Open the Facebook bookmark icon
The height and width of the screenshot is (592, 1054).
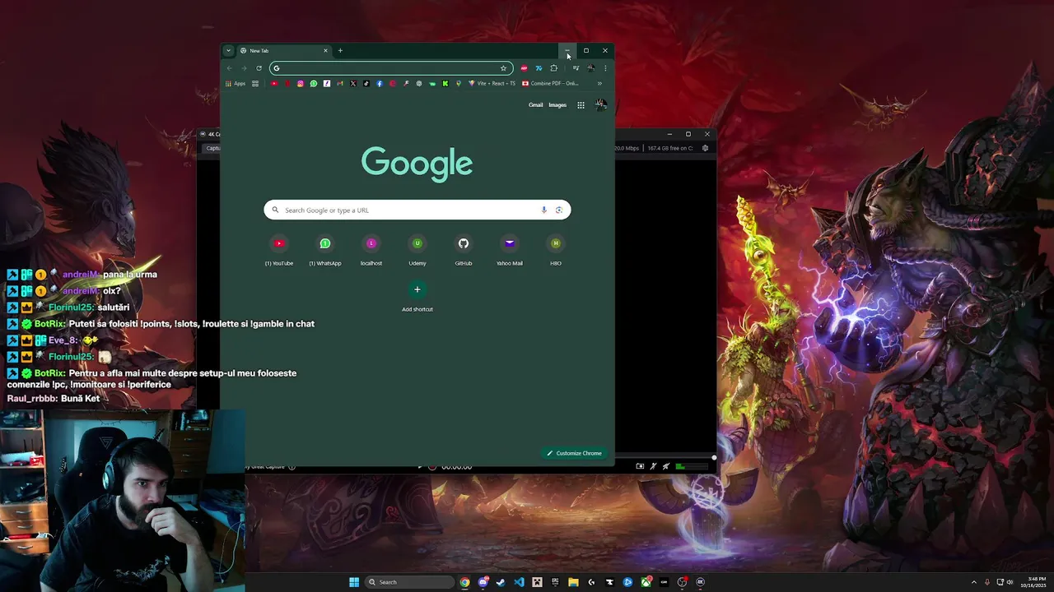coord(380,83)
